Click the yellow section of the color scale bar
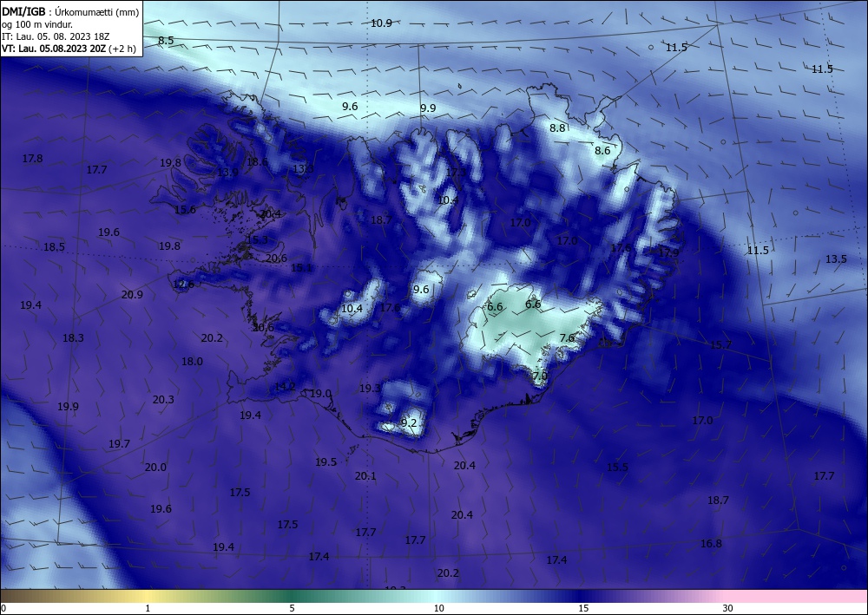The image size is (868, 615). pos(147,596)
